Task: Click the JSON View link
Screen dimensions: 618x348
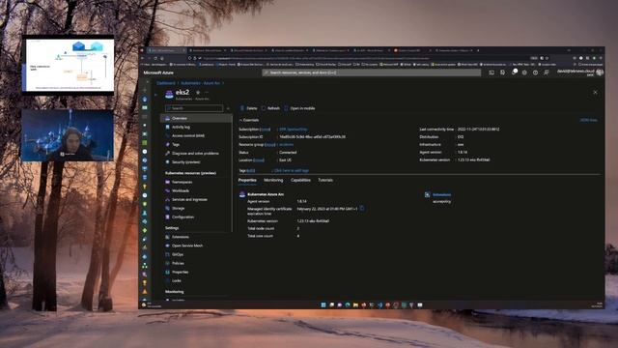Action: (588, 120)
